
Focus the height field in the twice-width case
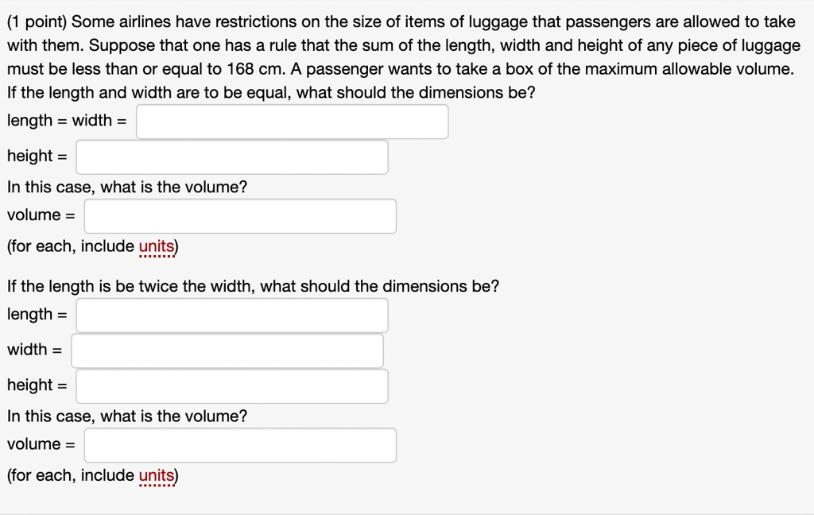tap(232, 386)
